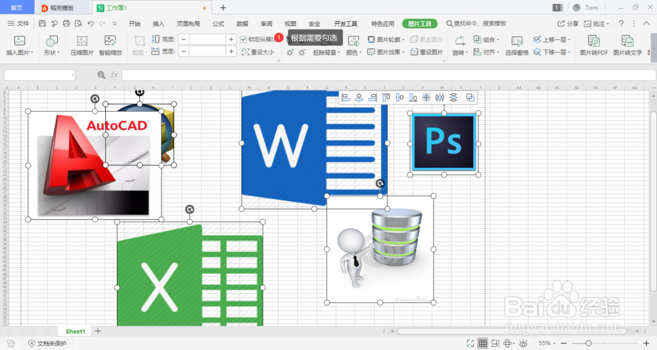Align top icon in floating align toolbar
This screenshot has width=657, height=350.
point(386,98)
